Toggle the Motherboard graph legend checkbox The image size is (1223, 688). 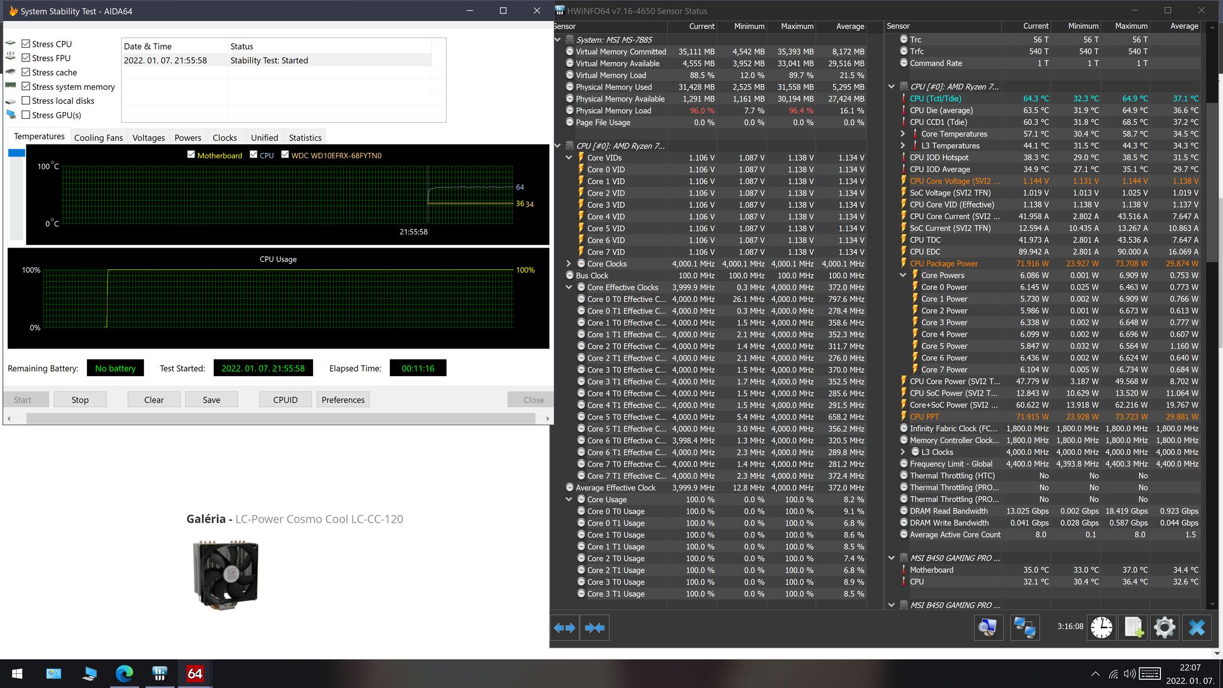191,155
